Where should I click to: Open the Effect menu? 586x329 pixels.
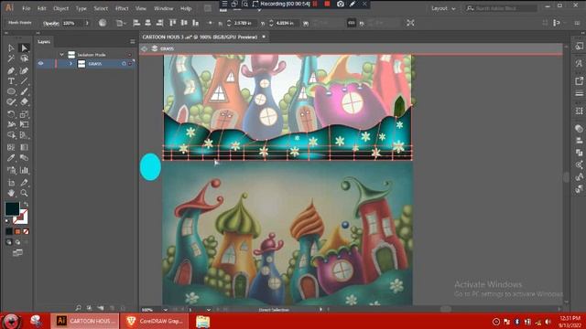click(122, 8)
